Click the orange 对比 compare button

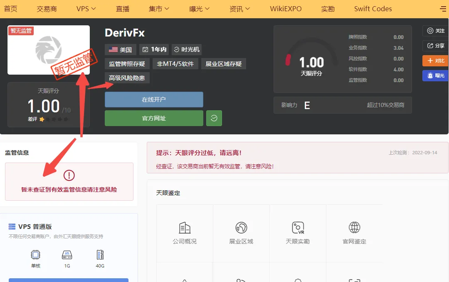click(x=436, y=61)
